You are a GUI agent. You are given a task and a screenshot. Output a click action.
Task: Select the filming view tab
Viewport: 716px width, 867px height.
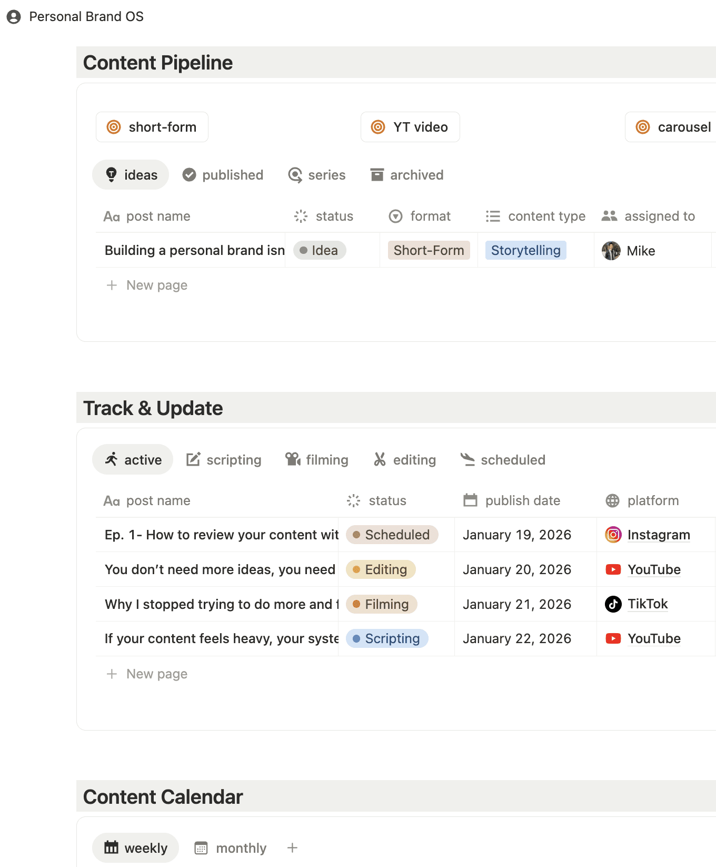[x=317, y=459]
